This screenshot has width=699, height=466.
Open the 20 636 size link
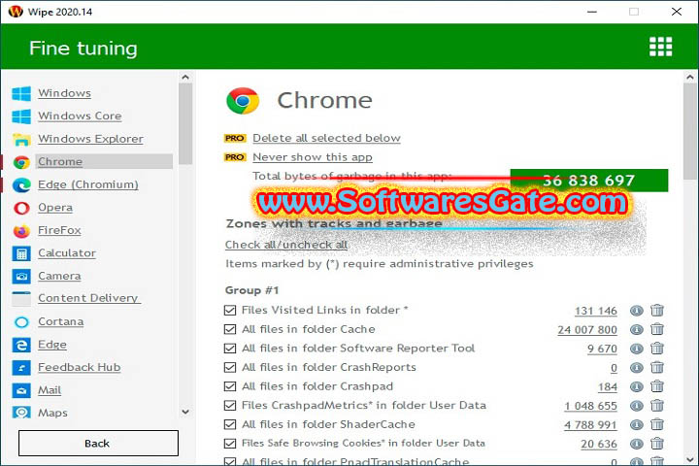[599, 444]
